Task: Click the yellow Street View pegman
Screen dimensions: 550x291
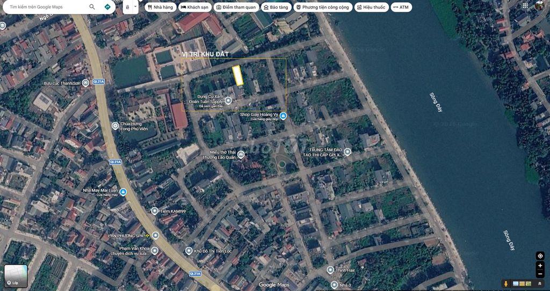Action: coord(506,283)
